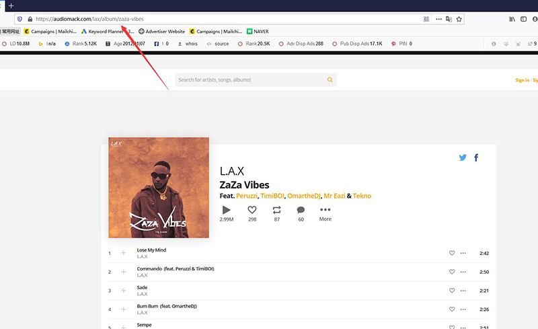
Task: Open album comments bubble icon
Action: pos(301,210)
